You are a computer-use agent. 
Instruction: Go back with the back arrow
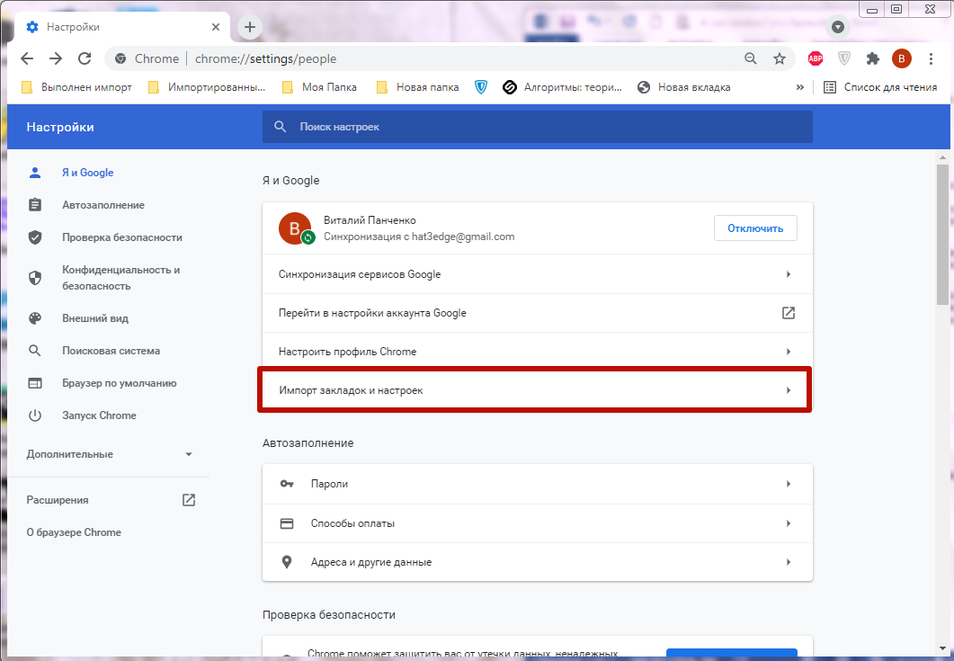click(x=27, y=58)
